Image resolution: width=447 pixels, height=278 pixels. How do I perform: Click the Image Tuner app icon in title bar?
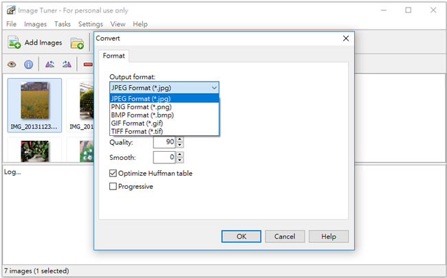pos(11,10)
